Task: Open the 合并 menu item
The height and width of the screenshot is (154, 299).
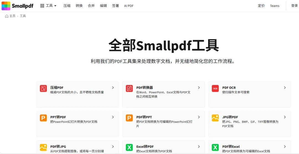Action: coord(91,6)
